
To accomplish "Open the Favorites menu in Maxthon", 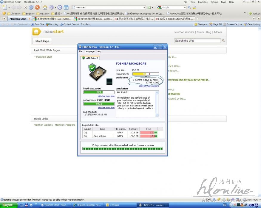I will [203, 2].
